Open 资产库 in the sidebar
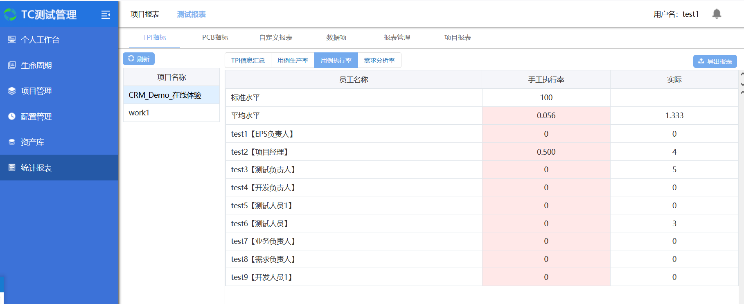Viewport: 744px width, 304px height. pyautogui.click(x=32, y=142)
